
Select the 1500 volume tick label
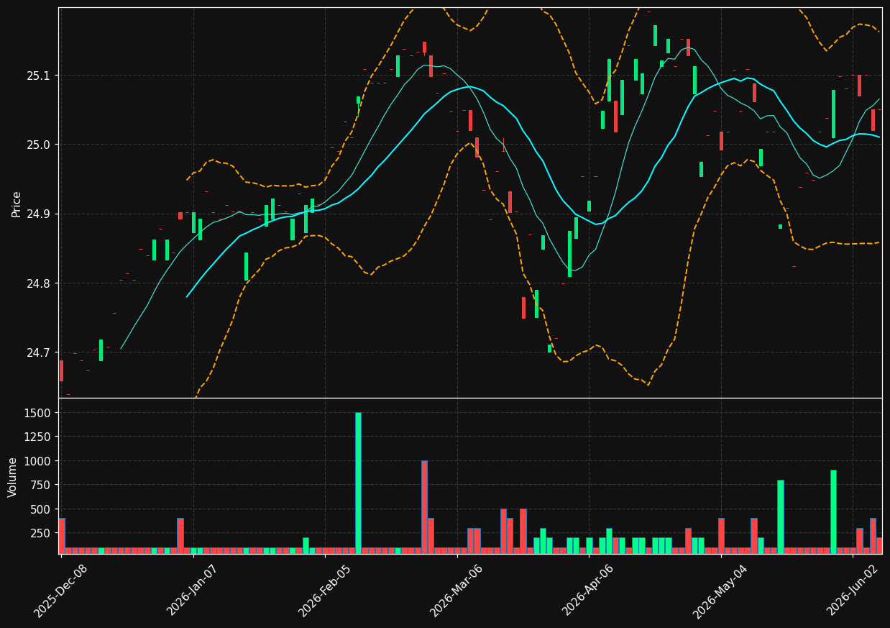click(x=39, y=413)
